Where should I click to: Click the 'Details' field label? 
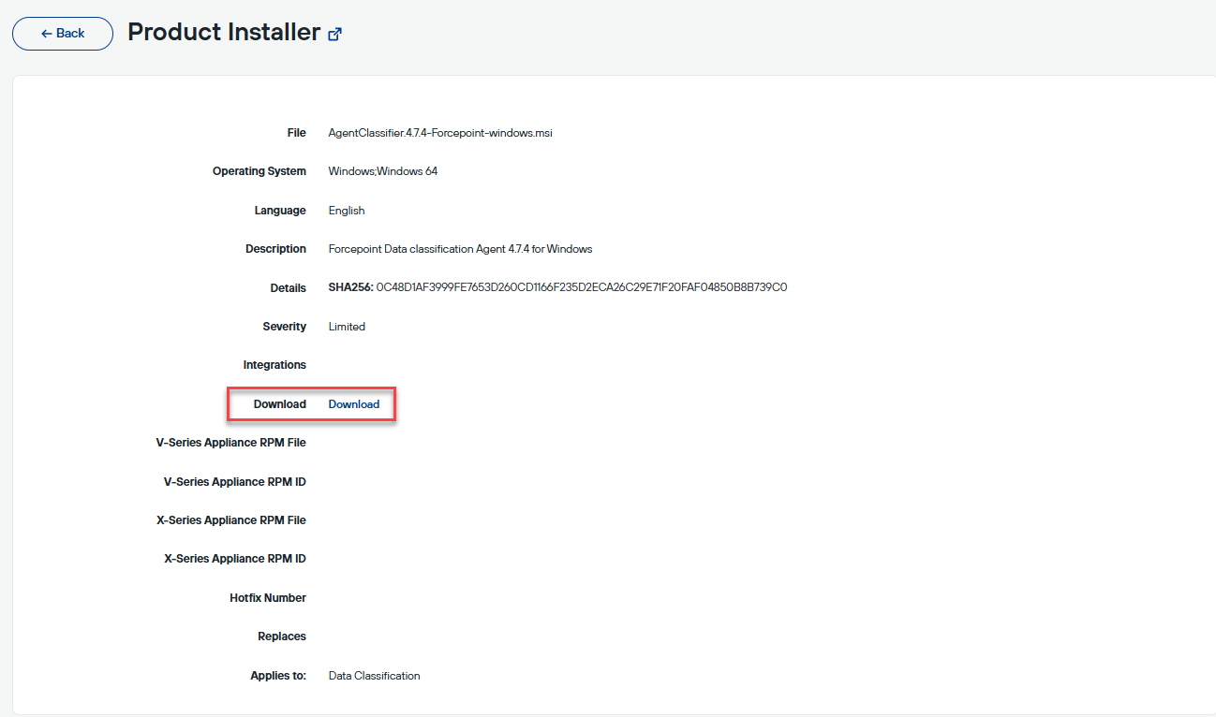click(289, 288)
